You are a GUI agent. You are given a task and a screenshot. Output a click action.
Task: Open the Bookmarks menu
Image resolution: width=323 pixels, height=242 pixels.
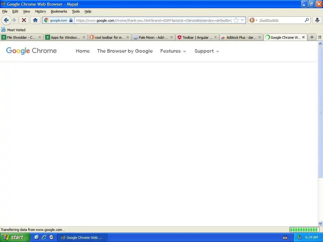(x=59, y=11)
